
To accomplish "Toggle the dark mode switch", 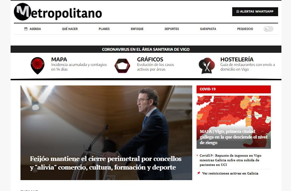I will tap(268, 29).
